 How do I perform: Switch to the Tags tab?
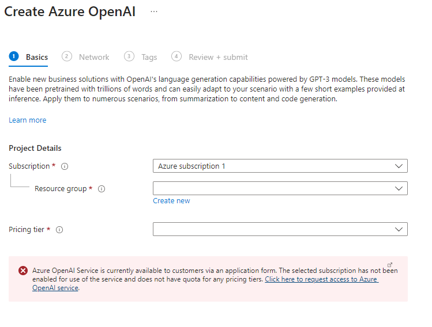tap(149, 57)
